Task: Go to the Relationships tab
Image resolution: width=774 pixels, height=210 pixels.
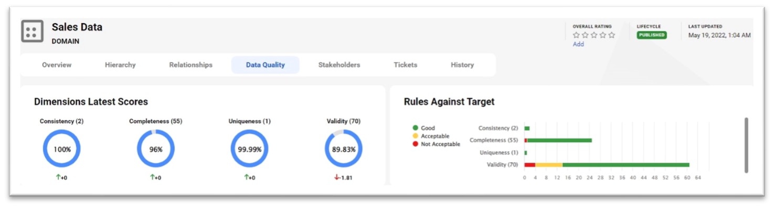Action: tap(190, 65)
